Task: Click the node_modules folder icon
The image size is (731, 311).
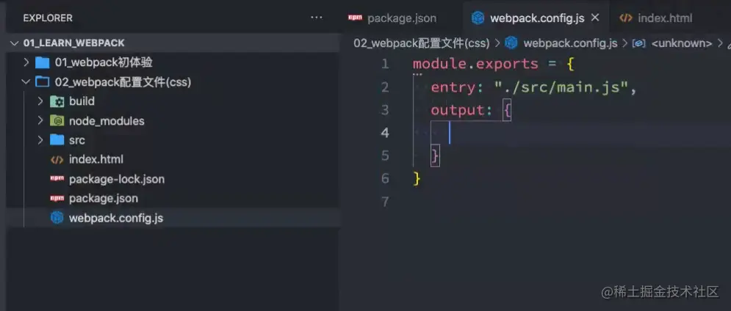Action: coord(57,120)
